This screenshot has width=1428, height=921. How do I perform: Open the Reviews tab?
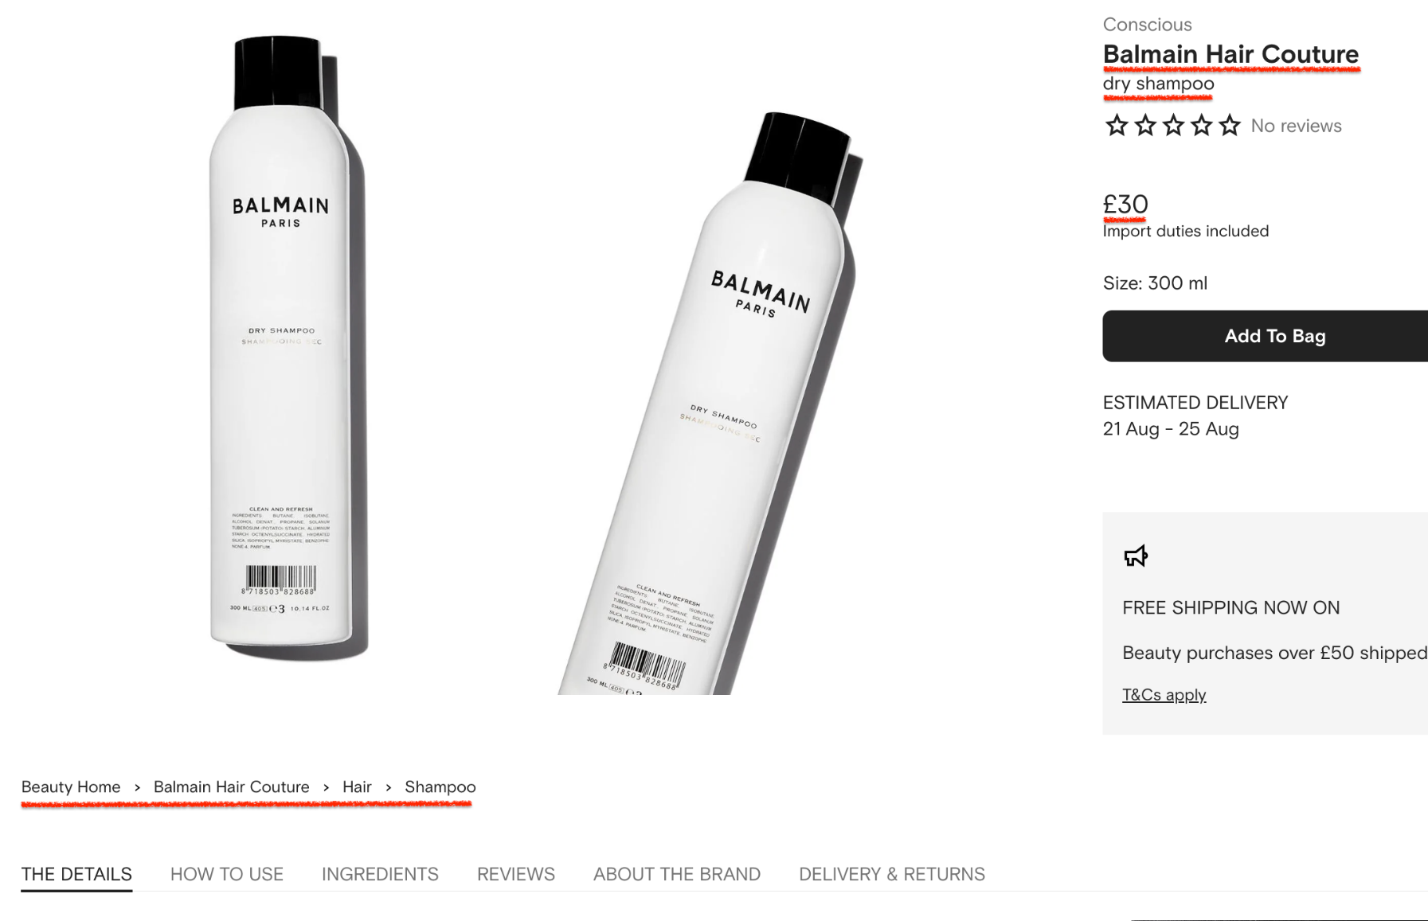click(x=516, y=874)
